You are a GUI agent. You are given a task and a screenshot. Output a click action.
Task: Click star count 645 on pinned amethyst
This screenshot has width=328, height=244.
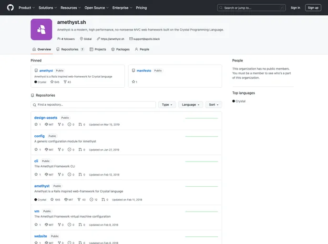click(55, 82)
